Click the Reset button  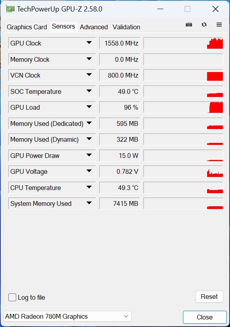tap(209, 297)
